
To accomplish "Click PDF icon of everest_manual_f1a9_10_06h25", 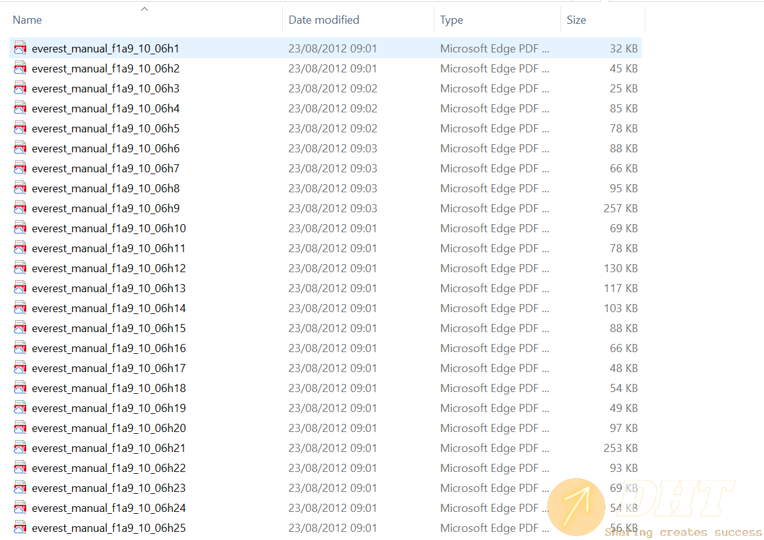I will pyautogui.click(x=21, y=528).
